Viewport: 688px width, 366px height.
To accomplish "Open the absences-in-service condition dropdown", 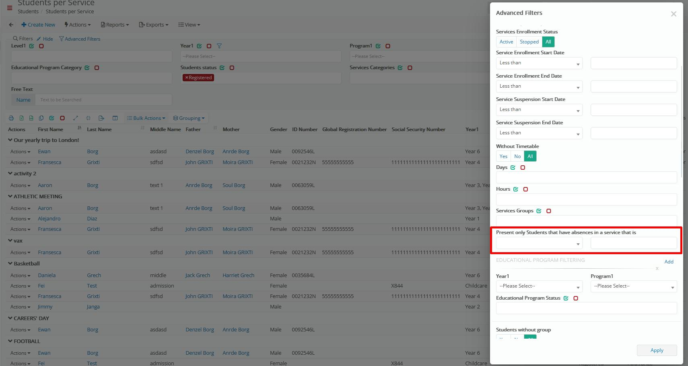I will point(539,243).
